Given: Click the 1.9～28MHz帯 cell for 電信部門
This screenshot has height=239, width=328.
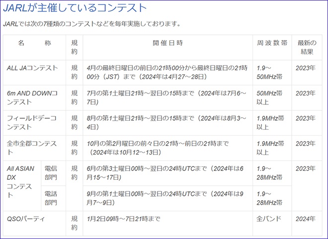Looking at the screenshot, I should coord(272,173).
